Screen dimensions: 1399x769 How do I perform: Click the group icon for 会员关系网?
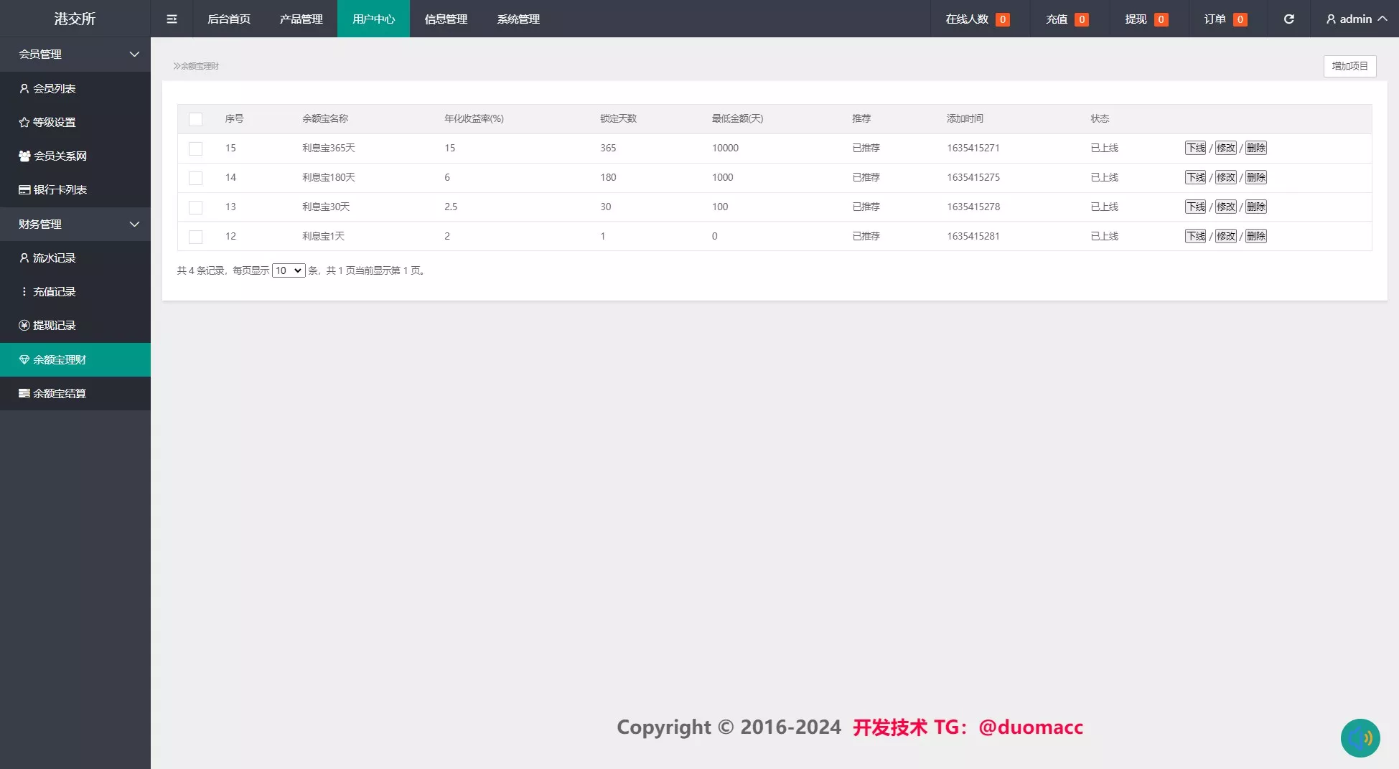tap(24, 156)
